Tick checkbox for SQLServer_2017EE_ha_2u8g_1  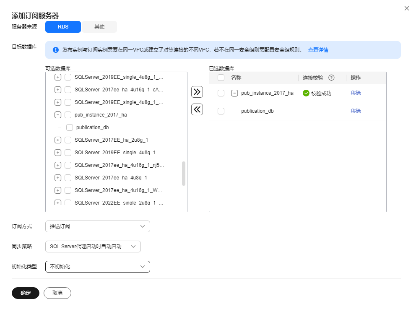point(68,140)
